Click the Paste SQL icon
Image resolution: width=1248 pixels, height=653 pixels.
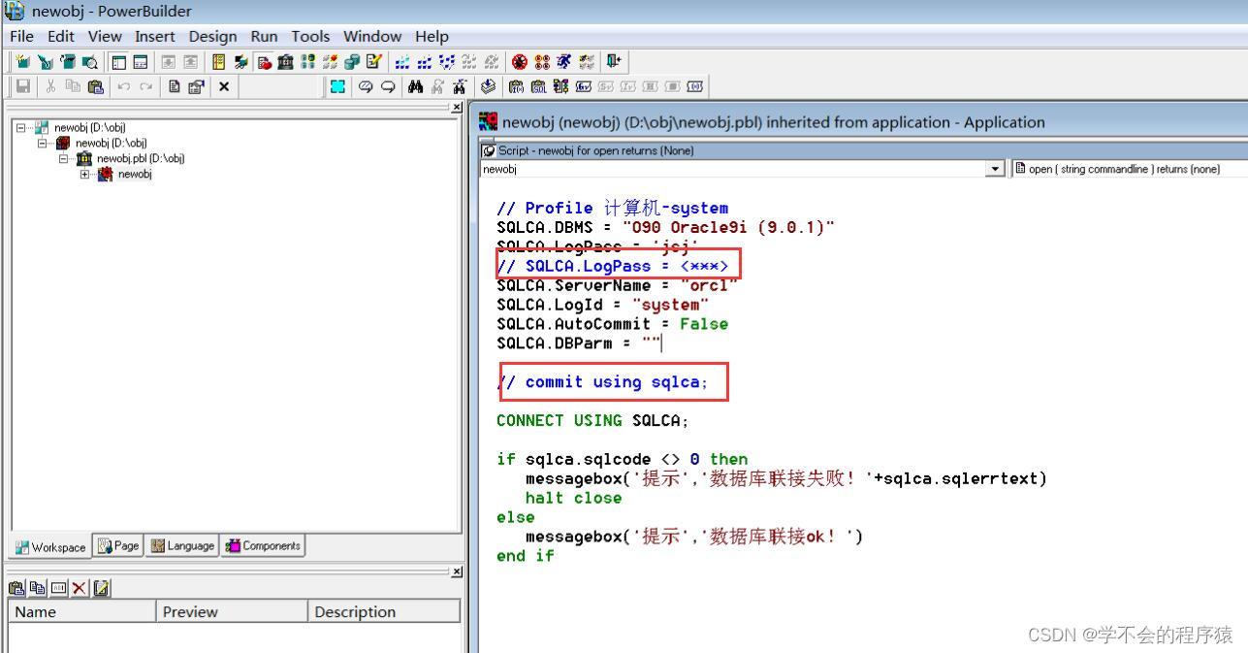tap(539, 86)
